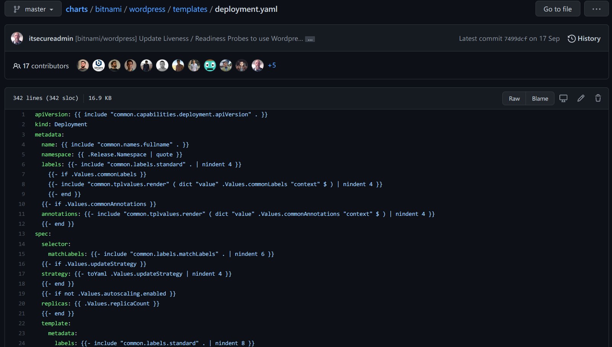Click the 'template:' code line
The height and width of the screenshot is (347, 612).
56,323
